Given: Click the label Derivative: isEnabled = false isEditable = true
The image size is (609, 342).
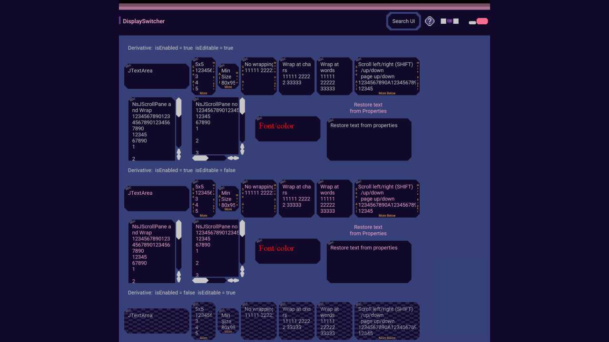Looking at the screenshot, I should pos(181,293).
